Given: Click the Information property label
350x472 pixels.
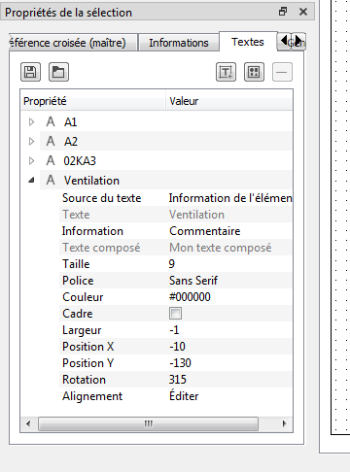Looking at the screenshot, I should coord(92,231).
